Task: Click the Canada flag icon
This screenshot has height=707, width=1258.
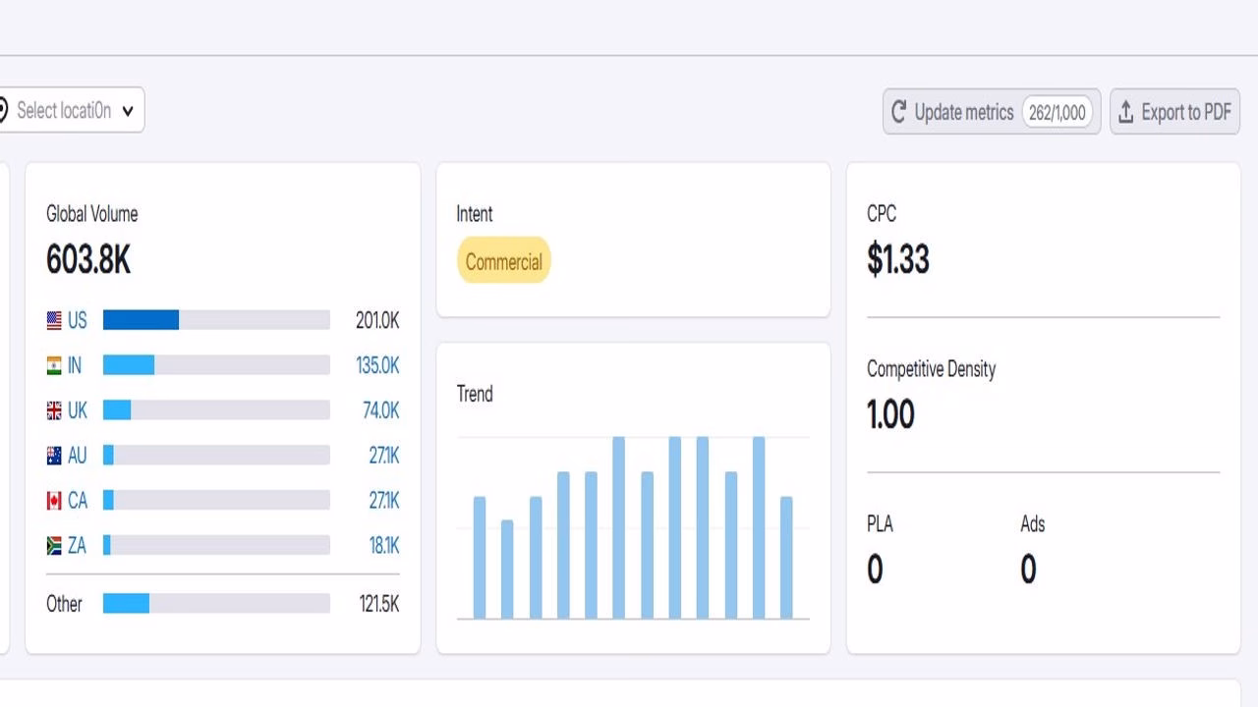Action: pos(55,500)
